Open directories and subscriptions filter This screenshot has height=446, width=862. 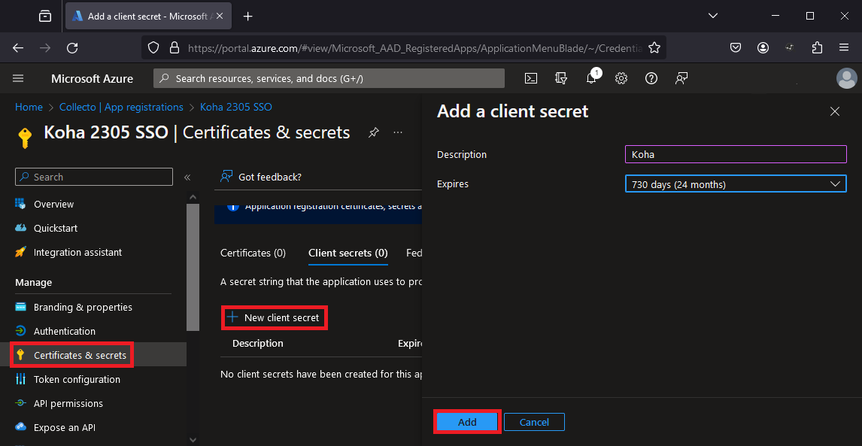click(560, 78)
